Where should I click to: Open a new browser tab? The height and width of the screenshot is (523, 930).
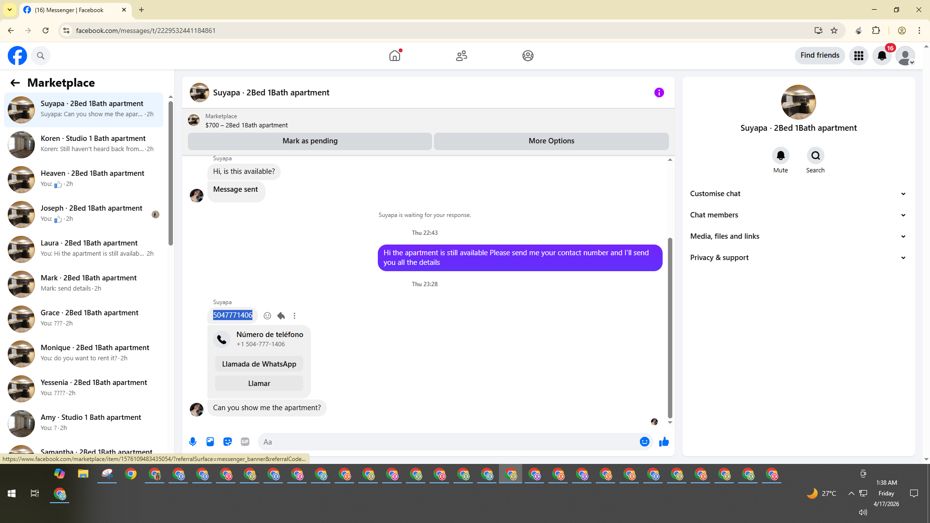(x=141, y=10)
